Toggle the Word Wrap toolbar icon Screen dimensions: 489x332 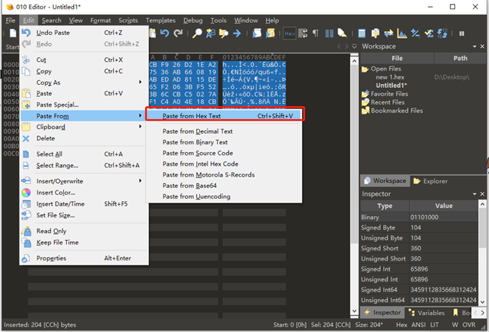point(303,33)
